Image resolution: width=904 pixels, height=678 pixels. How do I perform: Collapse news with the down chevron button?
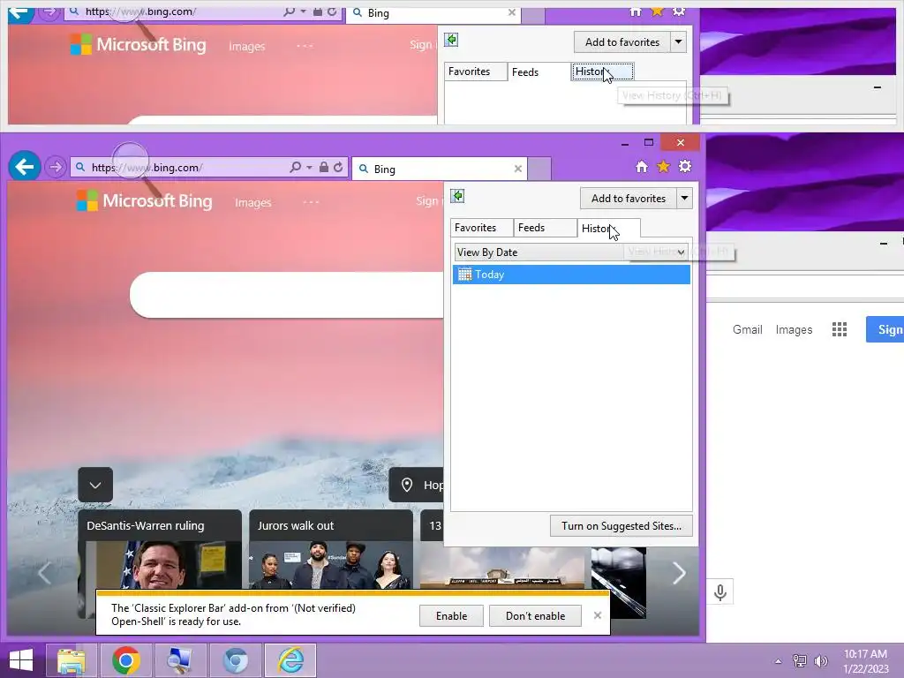pyautogui.click(x=95, y=485)
